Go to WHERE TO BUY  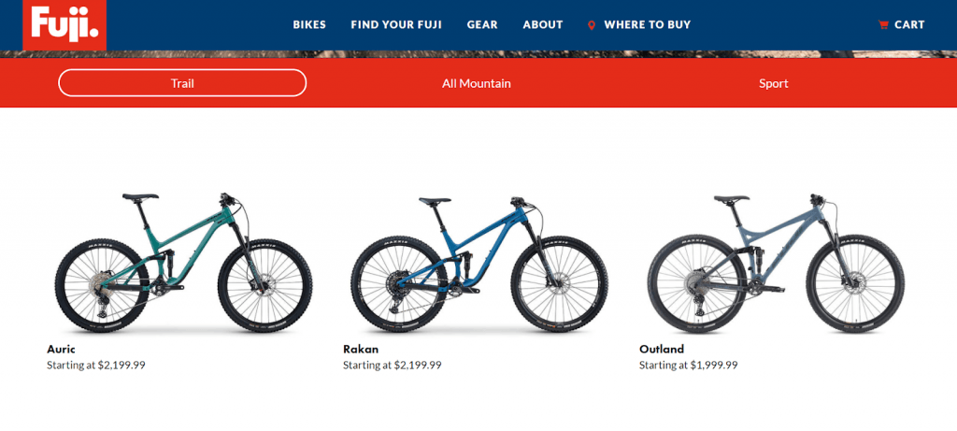(647, 25)
